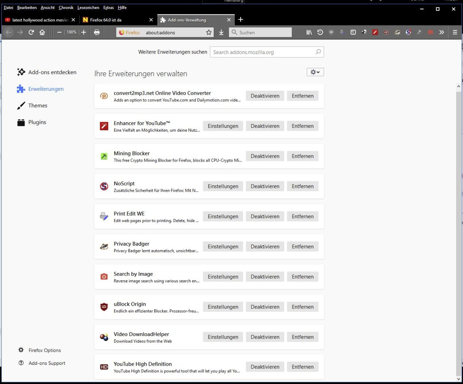Remove the Privacy Badger extension
Image resolution: width=463 pixels, height=384 pixels.
pos(303,246)
